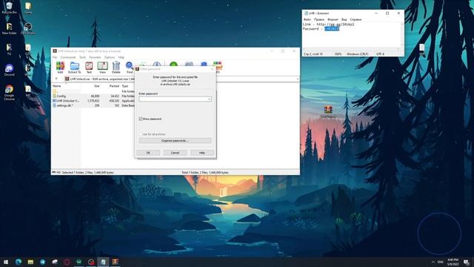Click the Delete toolbar icon in WinRAR
The width and height of the screenshot is (474, 267).
click(116, 67)
